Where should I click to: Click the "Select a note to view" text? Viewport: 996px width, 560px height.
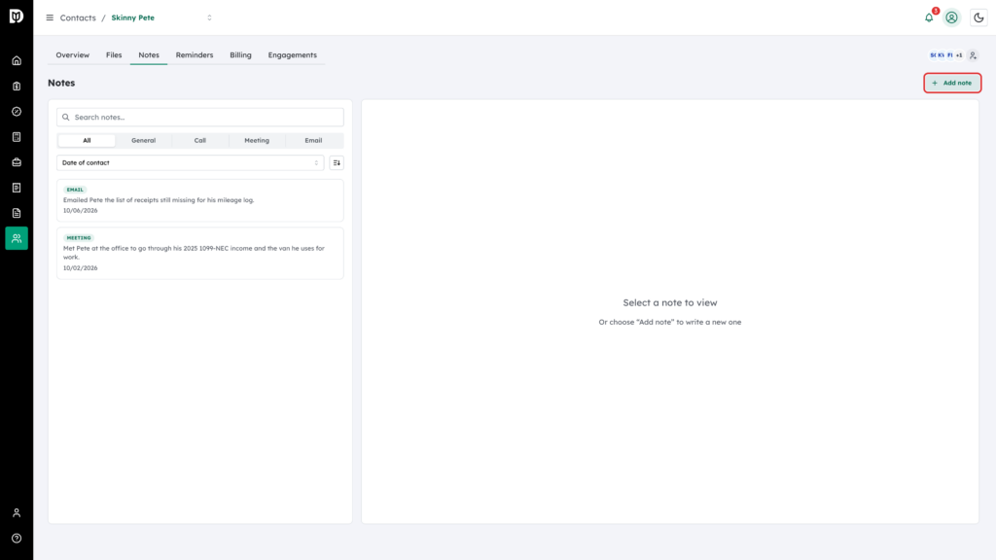coord(670,303)
